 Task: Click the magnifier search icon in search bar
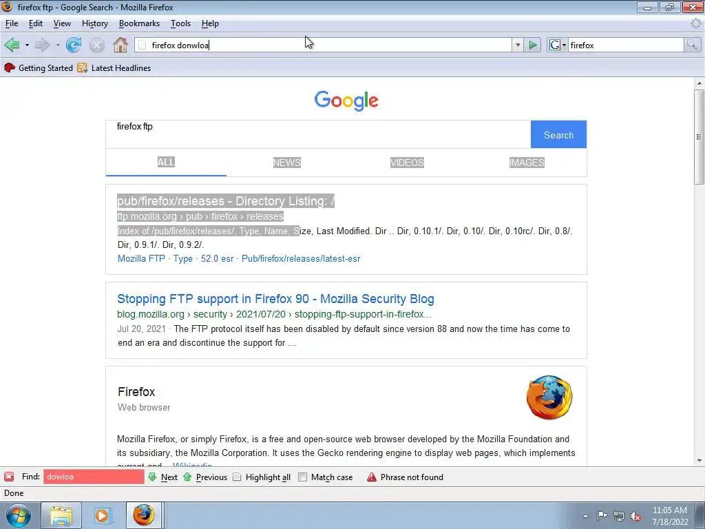pyautogui.click(x=692, y=45)
